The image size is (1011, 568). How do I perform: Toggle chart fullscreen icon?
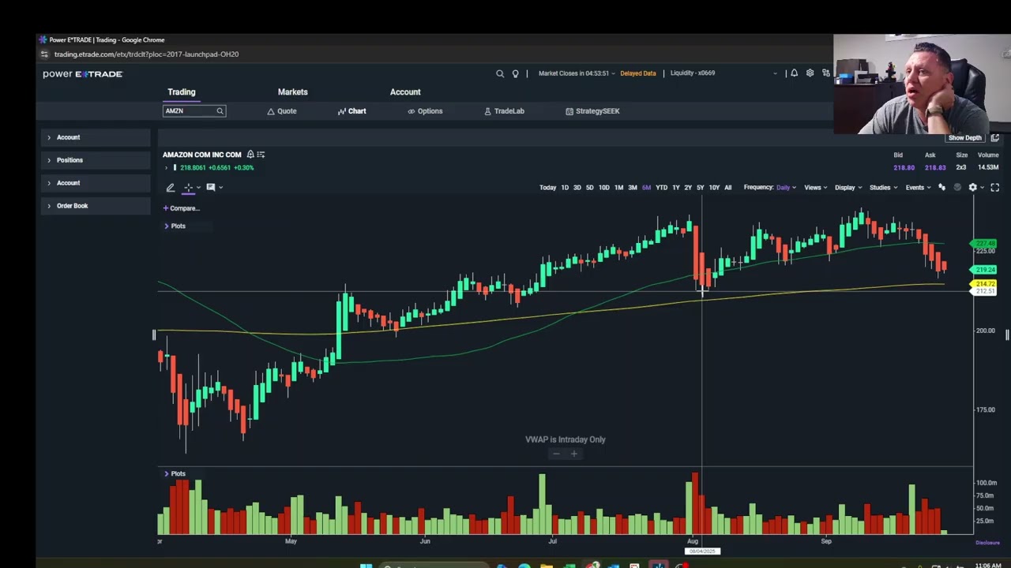coord(995,188)
